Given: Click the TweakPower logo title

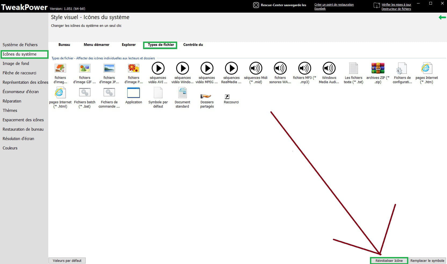Looking at the screenshot, I should tap(24, 7).
